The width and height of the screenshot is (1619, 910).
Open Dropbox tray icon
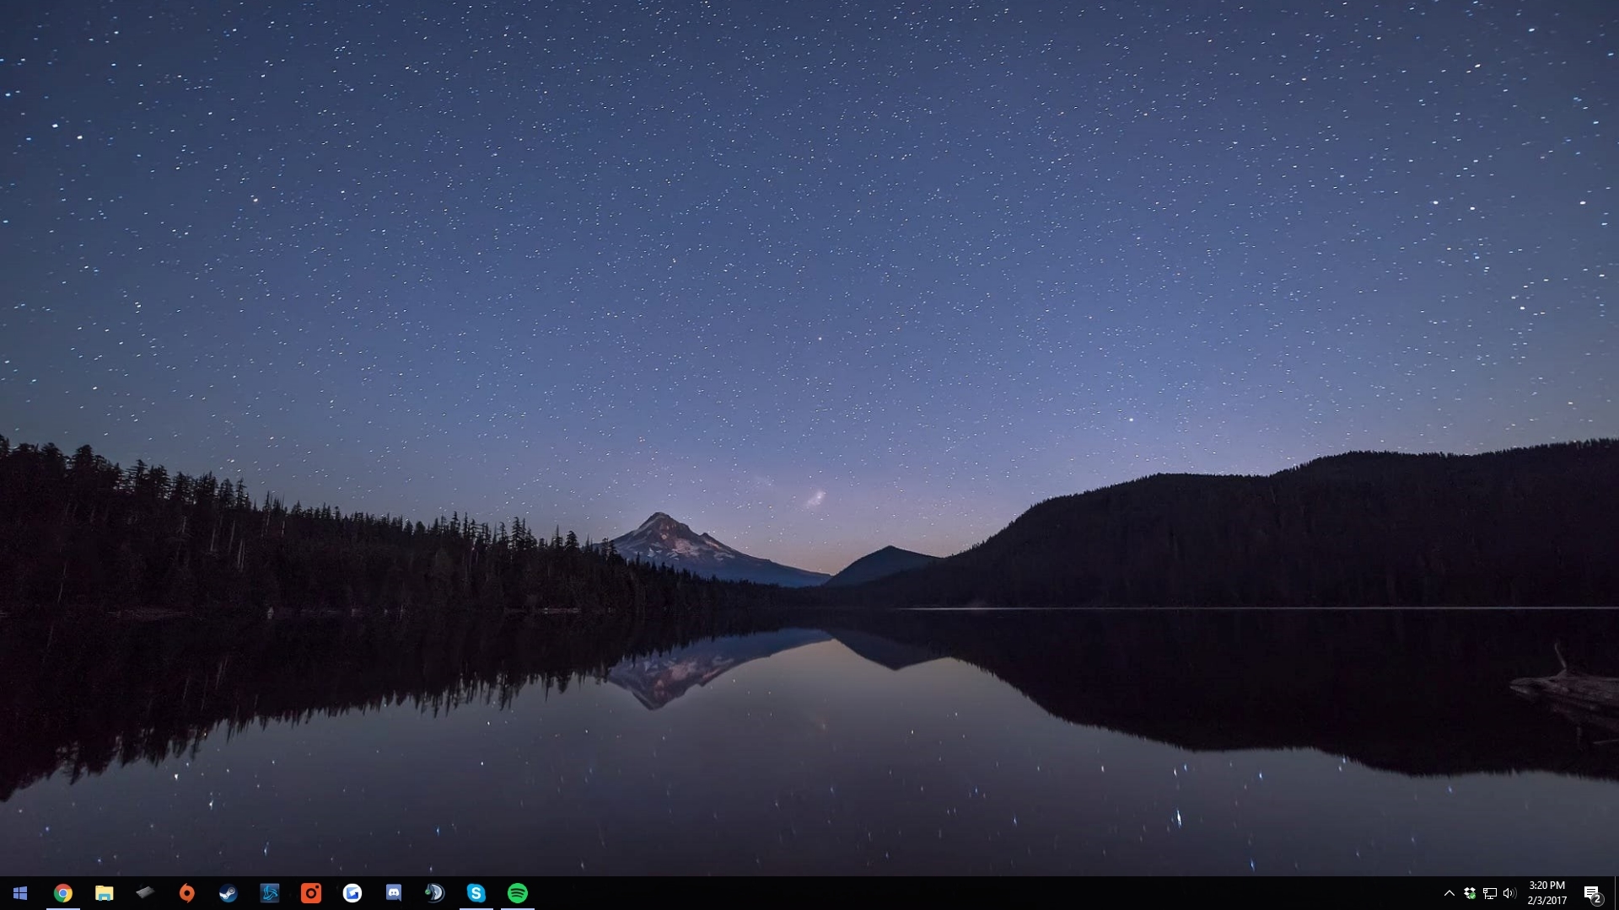(x=1470, y=893)
